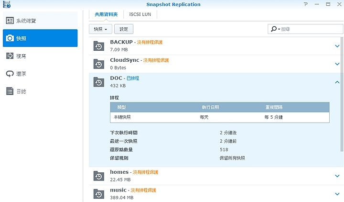Select the 快照 camera icon in sidebar

[10, 38]
